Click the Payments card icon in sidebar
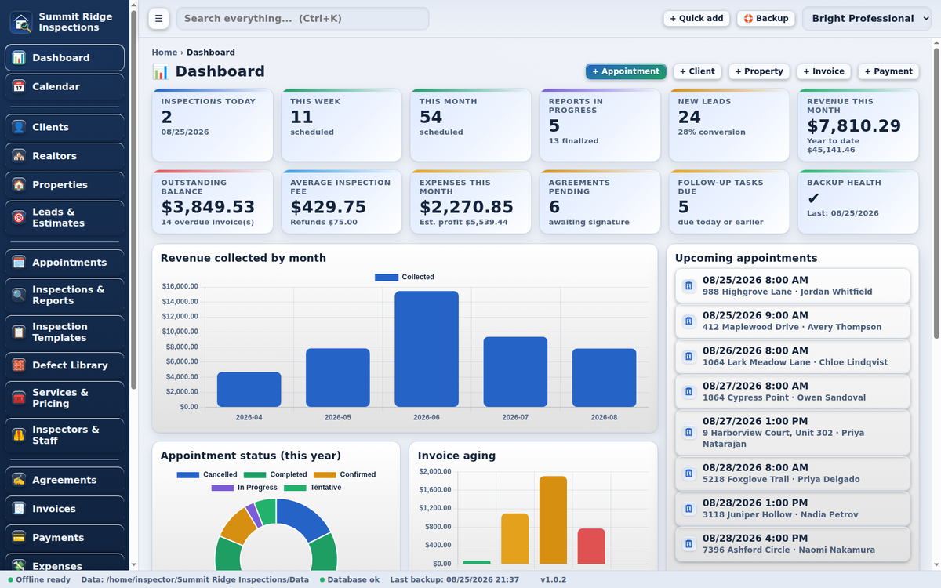Image resolution: width=941 pixels, height=588 pixels. coord(19,538)
